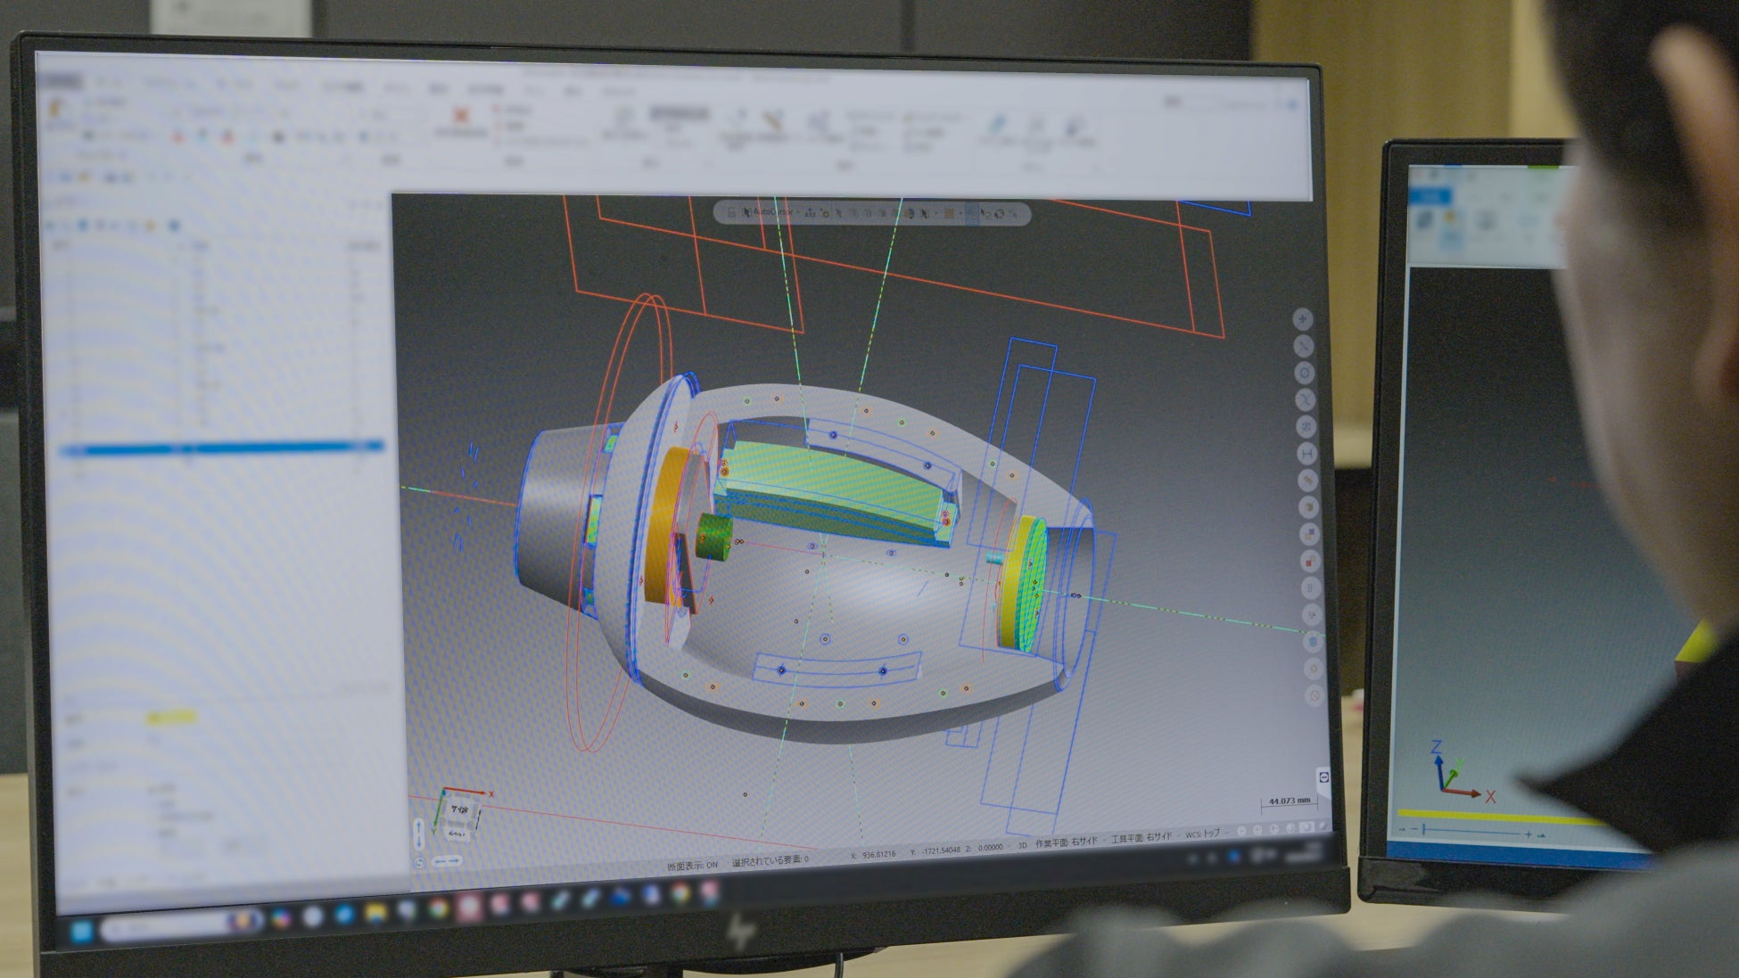Image resolution: width=1739 pixels, height=978 pixels.
Task: Open the AutoCursor dropdown arrow
Action: point(797,213)
